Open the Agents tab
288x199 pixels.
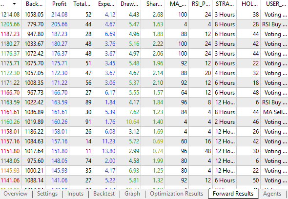[x=272, y=194]
